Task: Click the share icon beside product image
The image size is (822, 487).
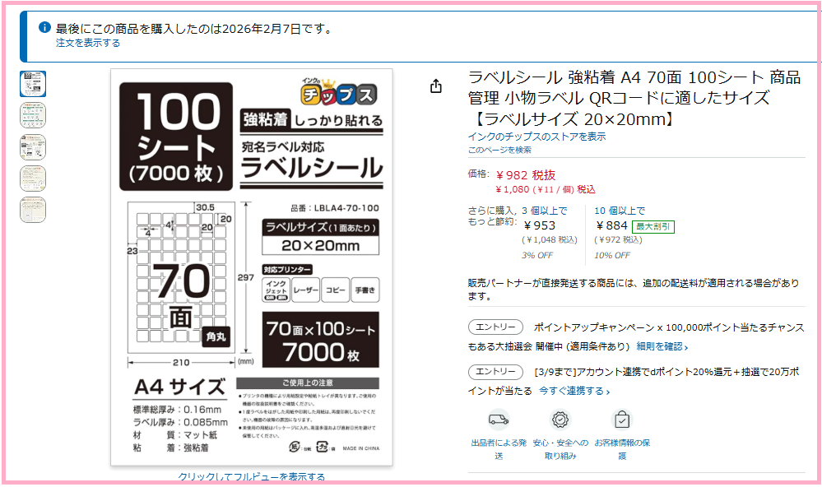Action: (x=436, y=86)
